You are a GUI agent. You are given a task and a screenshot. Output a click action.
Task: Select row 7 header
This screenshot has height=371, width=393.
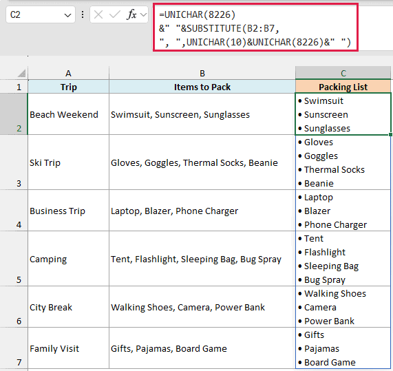14,348
